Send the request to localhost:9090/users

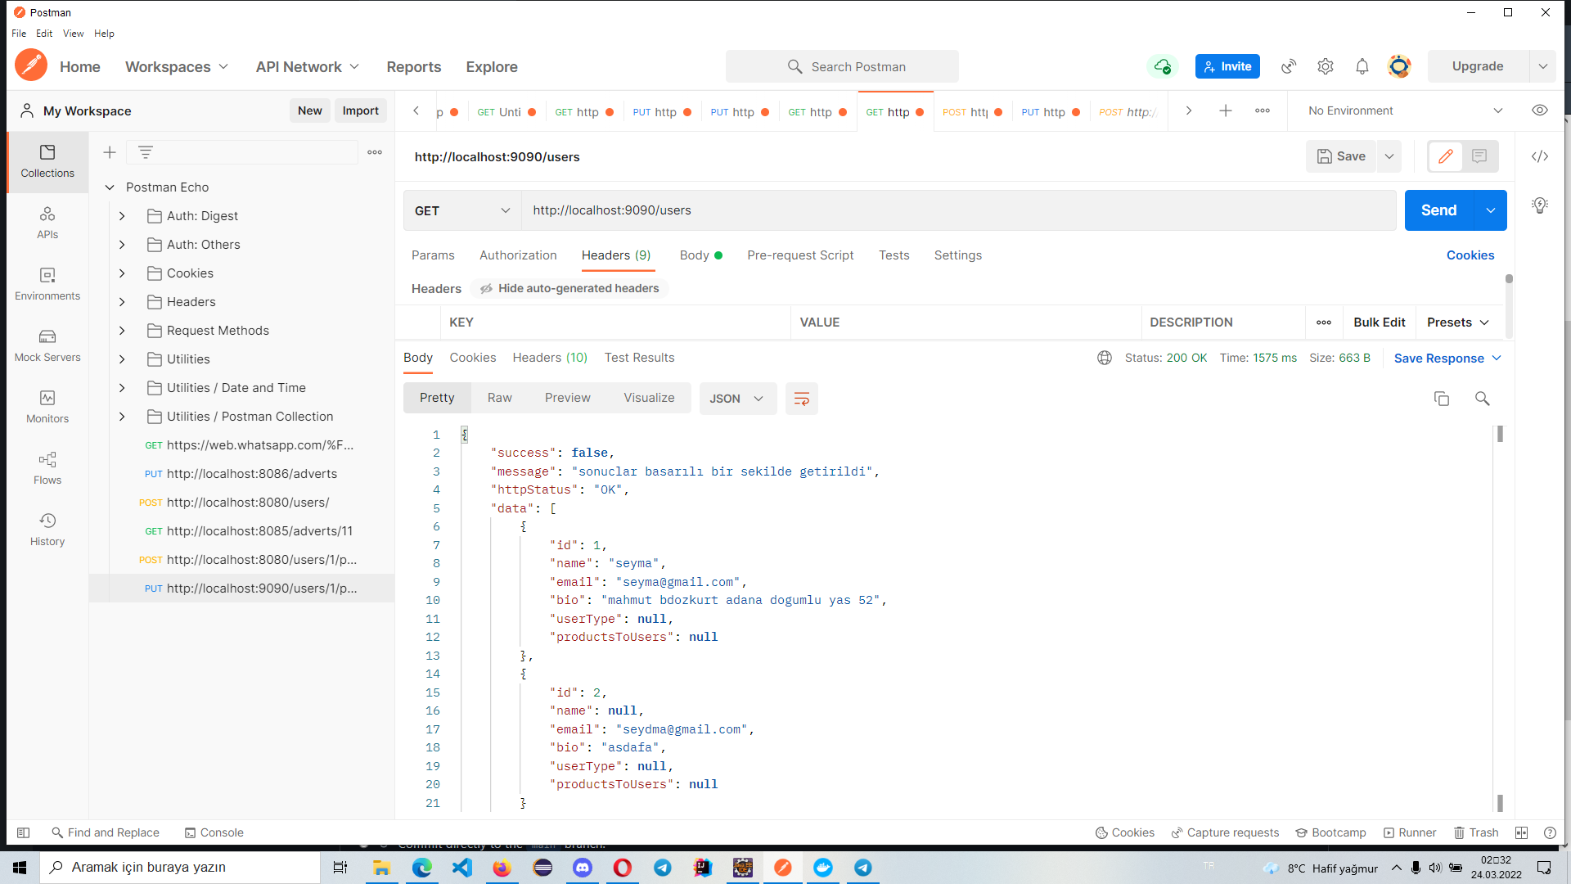point(1438,210)
